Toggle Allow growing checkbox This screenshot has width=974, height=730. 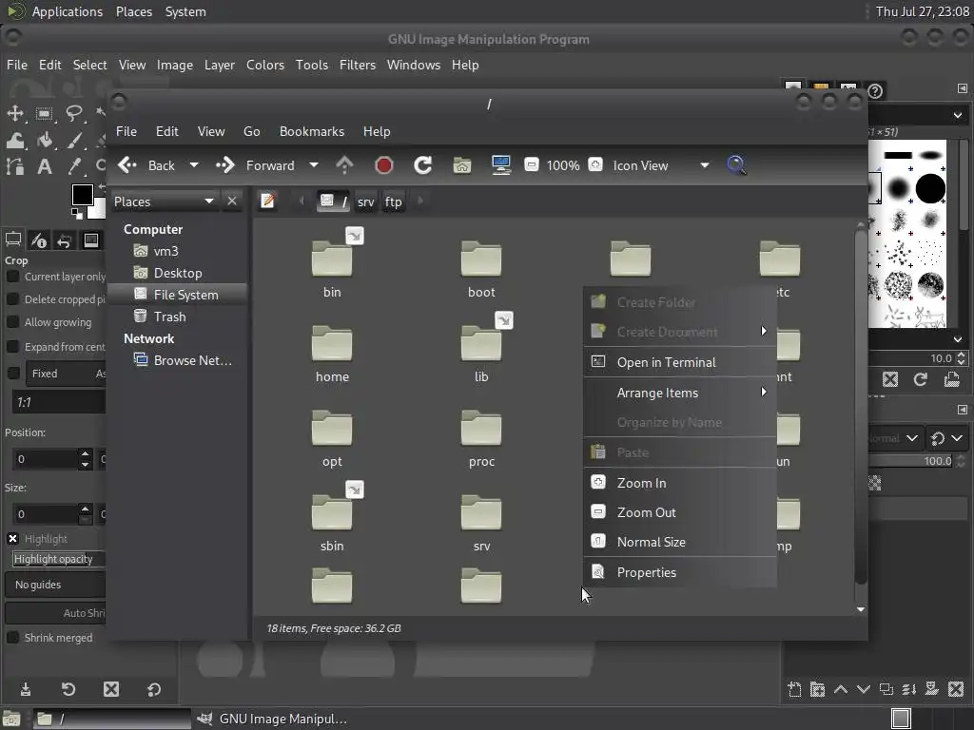pos(12,322)
